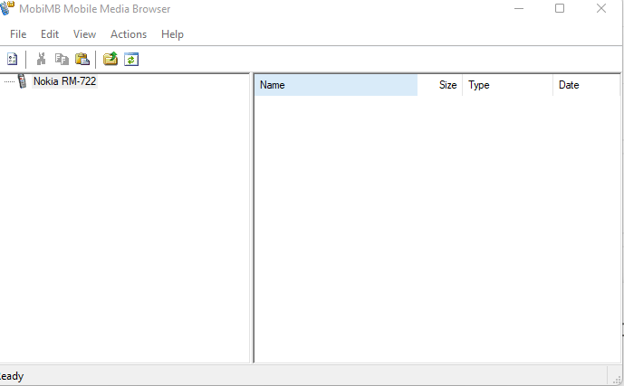
Task: Click the Nokia phone device icon
Action: [x=23, y=81]
